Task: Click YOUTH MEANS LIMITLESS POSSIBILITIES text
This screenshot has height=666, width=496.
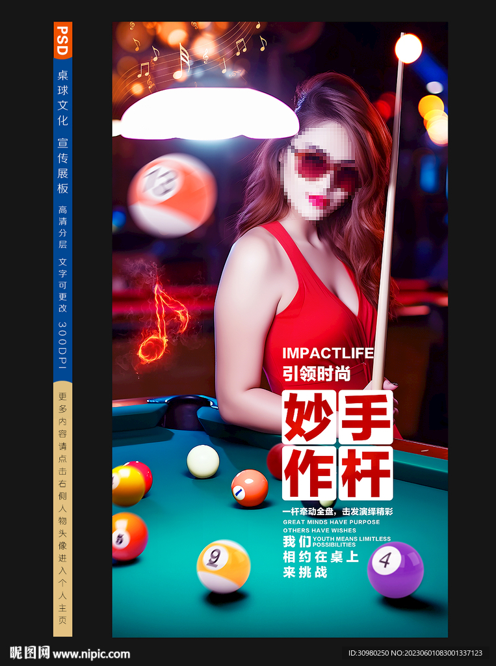Action: [x=352, y=542]
